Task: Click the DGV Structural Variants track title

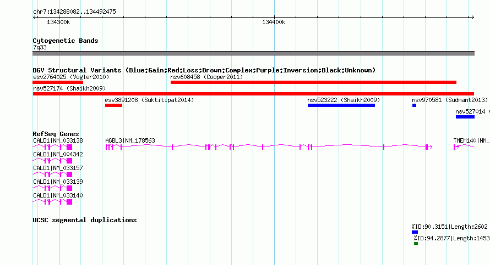Action: pos(204,70)
